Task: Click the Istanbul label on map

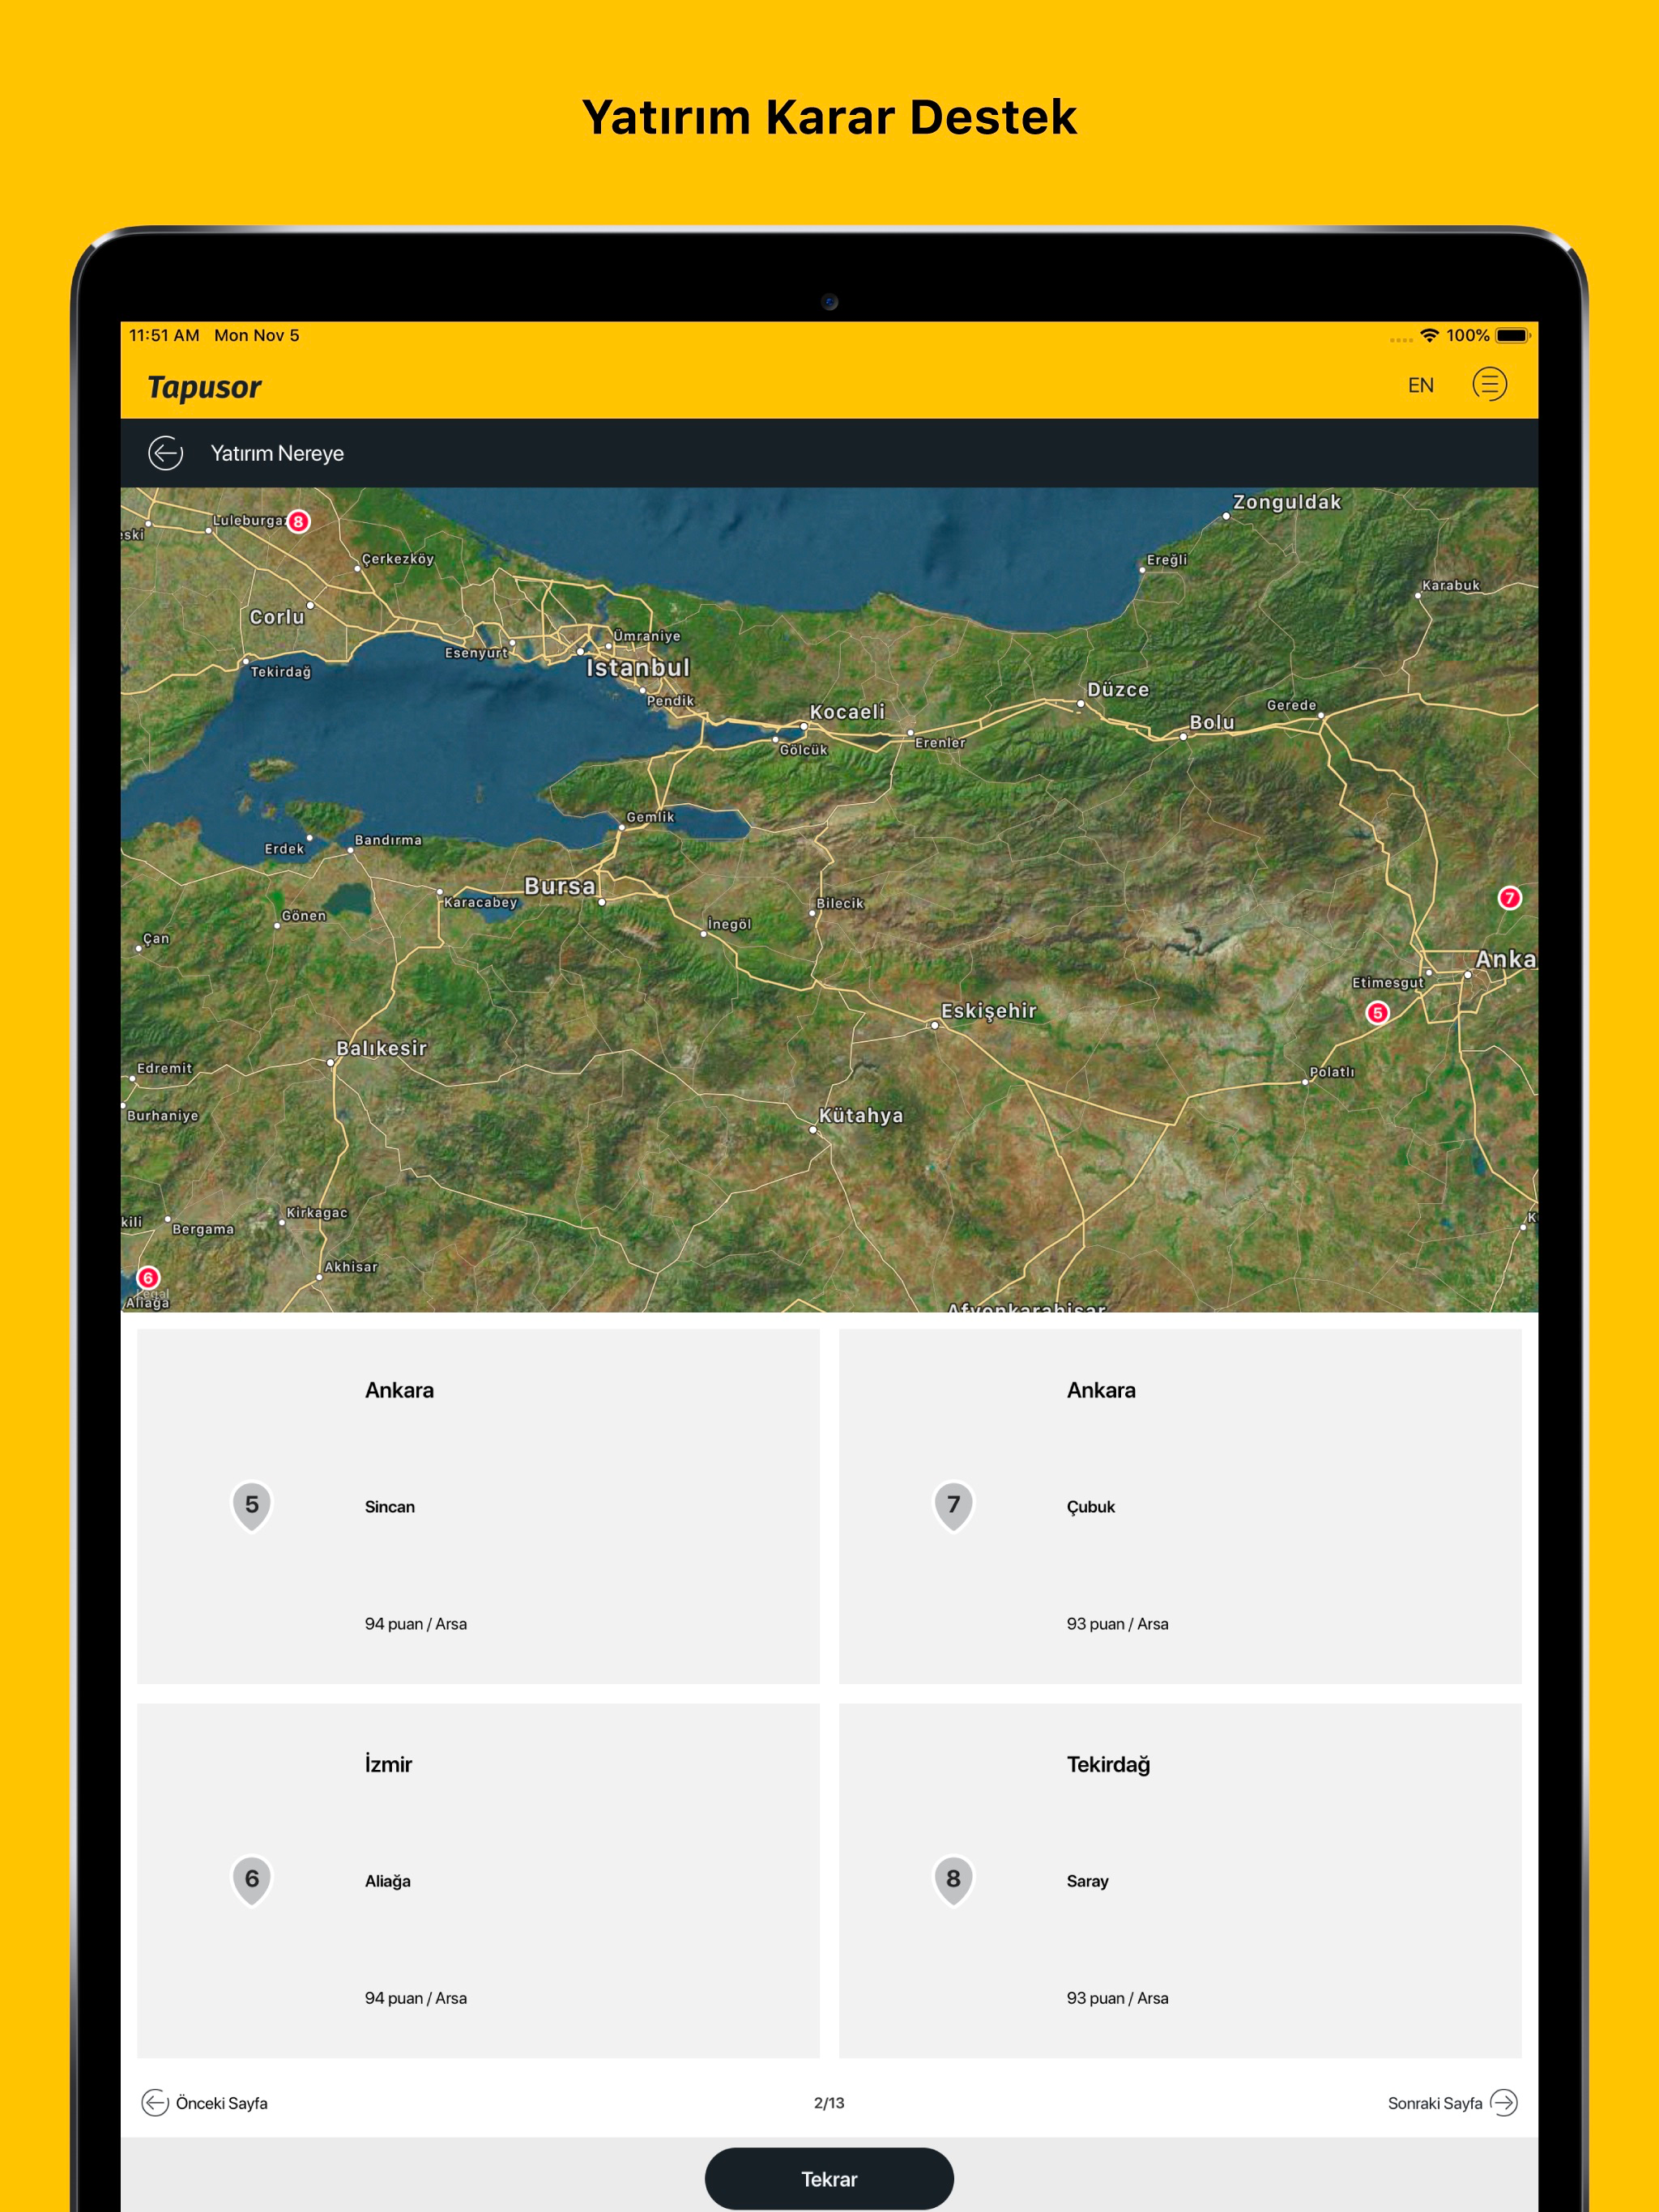Action: (x=638, y=667)
